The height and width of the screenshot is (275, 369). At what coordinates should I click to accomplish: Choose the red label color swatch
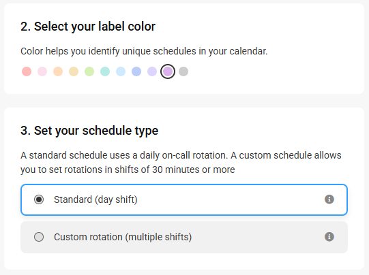click(x=27, y=71)
